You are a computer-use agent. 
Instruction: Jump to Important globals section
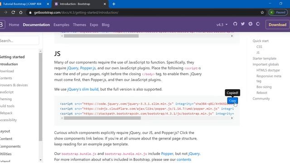point(266,64)
